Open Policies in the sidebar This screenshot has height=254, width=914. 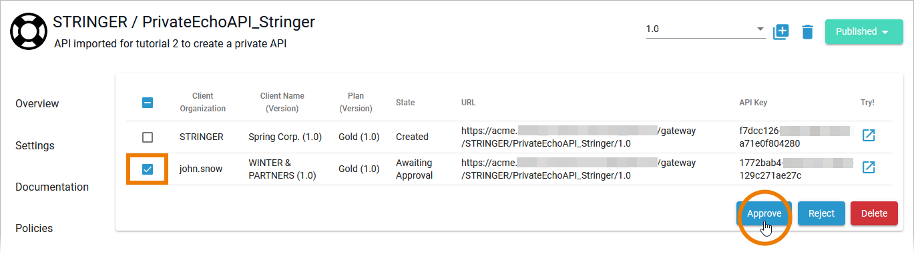34,228
